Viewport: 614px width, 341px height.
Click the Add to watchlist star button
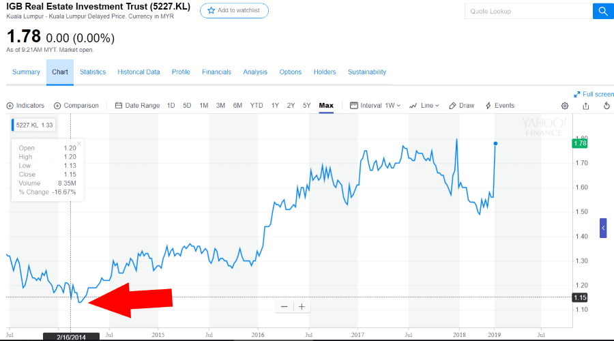(234, 10)
